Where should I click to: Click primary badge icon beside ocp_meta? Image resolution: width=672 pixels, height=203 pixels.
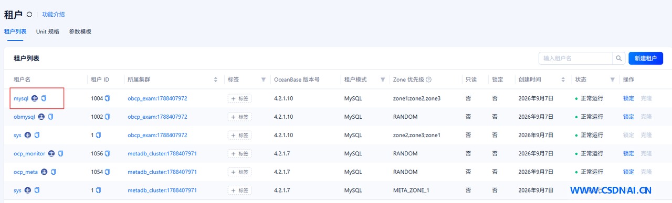[x=44, y=172]
